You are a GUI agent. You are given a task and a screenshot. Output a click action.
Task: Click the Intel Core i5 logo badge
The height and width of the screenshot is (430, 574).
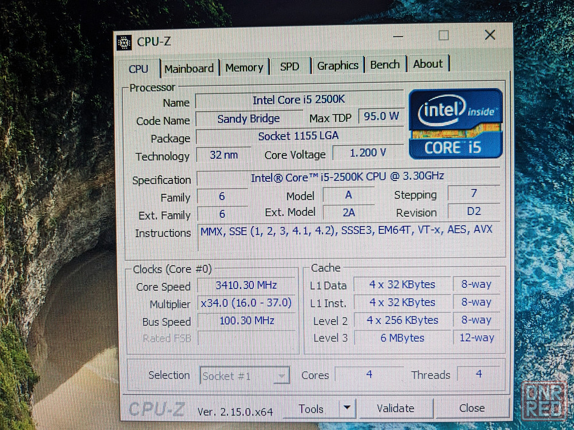point(455,124)
